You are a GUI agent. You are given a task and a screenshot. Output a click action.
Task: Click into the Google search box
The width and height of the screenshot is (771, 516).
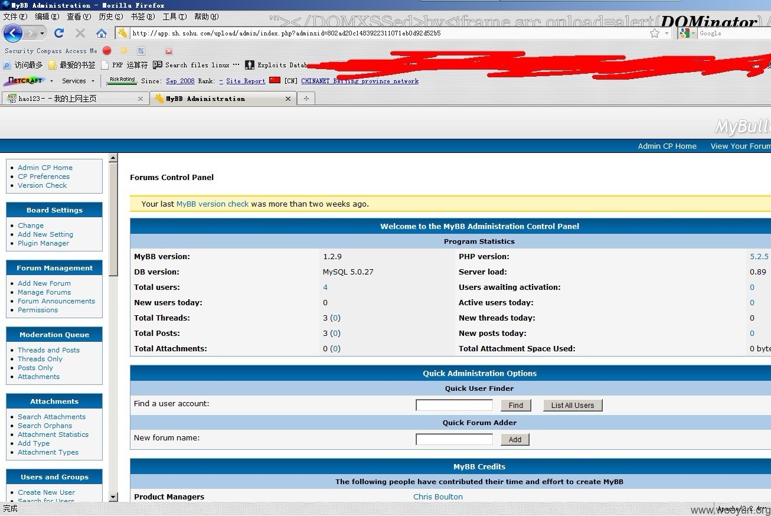click(734, 33)
